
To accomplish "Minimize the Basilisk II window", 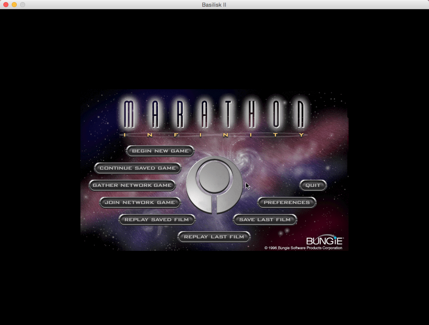I will [14, 5].
